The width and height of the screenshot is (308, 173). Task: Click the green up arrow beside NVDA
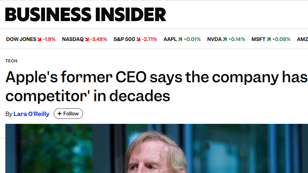pos(225,39)
